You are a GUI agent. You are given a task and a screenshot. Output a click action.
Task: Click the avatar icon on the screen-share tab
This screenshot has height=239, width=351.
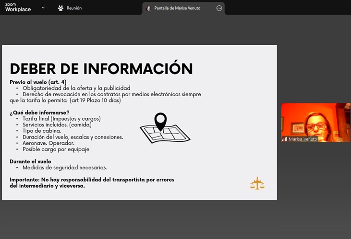click(x=148, y=8)
